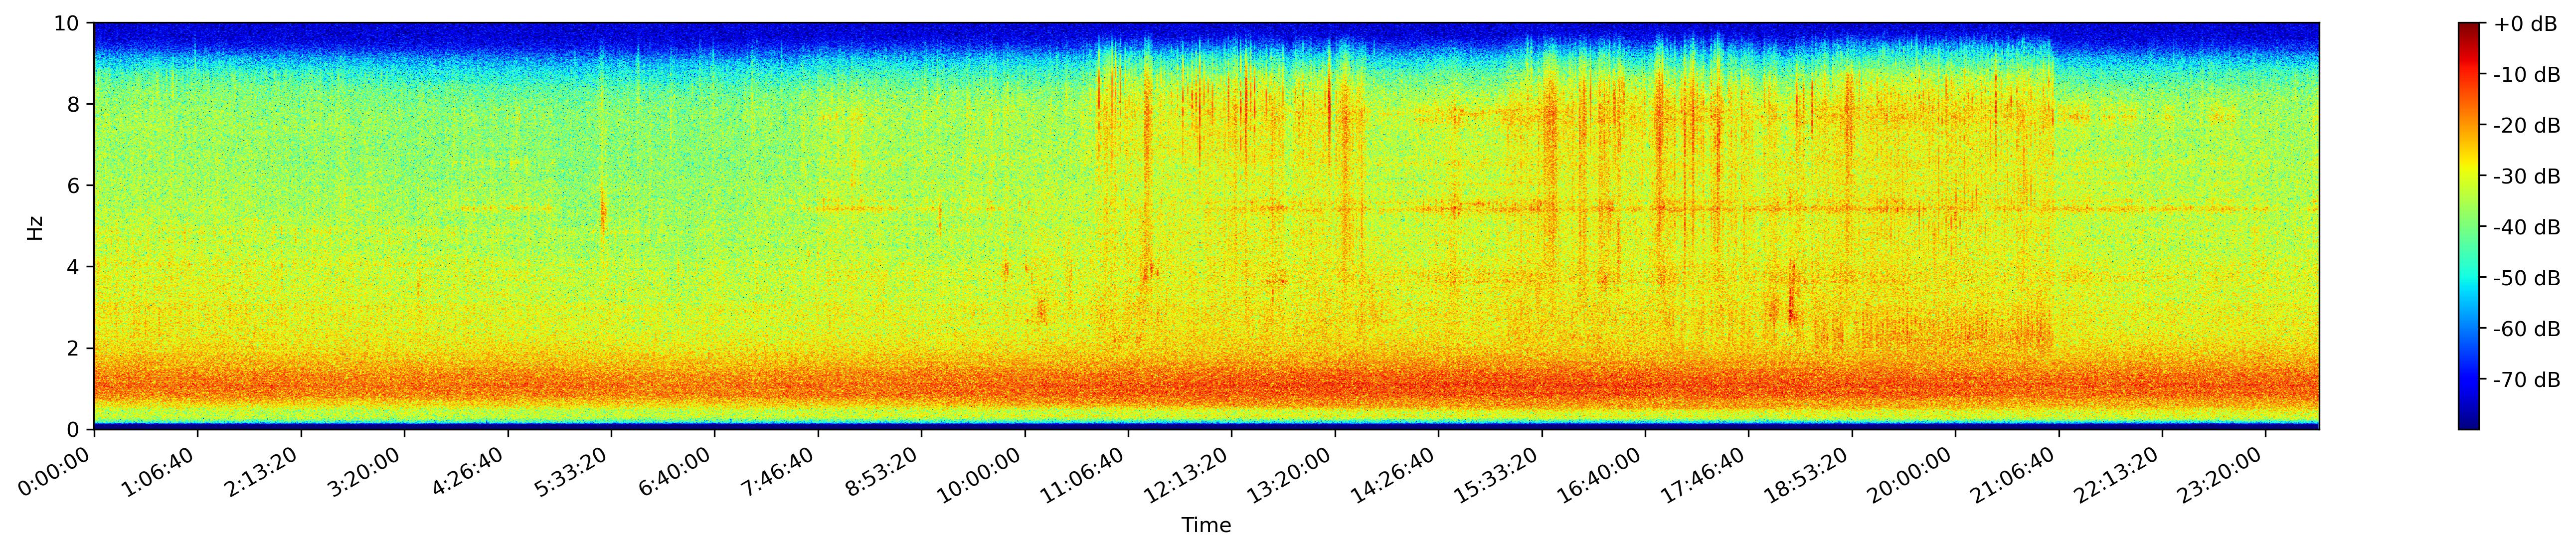Click the -40 dB colorbar label
This screenshot has height=551, width=2576.
[x=2527, y=228]
